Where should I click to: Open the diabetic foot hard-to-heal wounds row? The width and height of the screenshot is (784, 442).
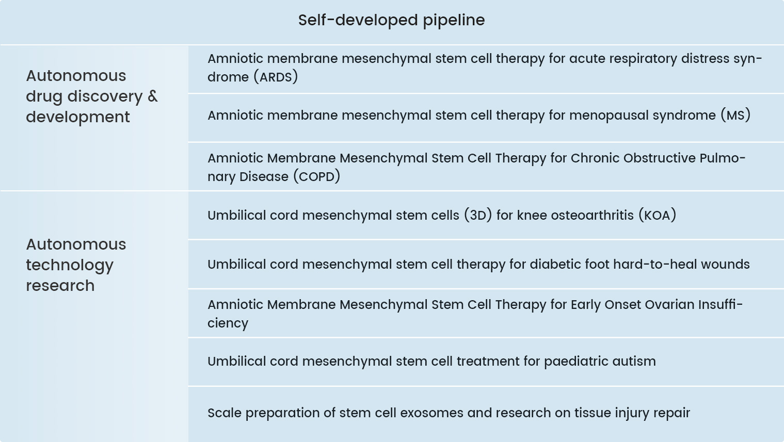(486, 264)
